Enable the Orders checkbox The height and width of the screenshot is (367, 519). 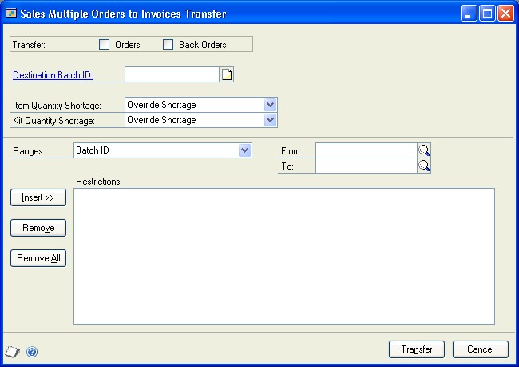pyautogui.click(x=105, y=45)
